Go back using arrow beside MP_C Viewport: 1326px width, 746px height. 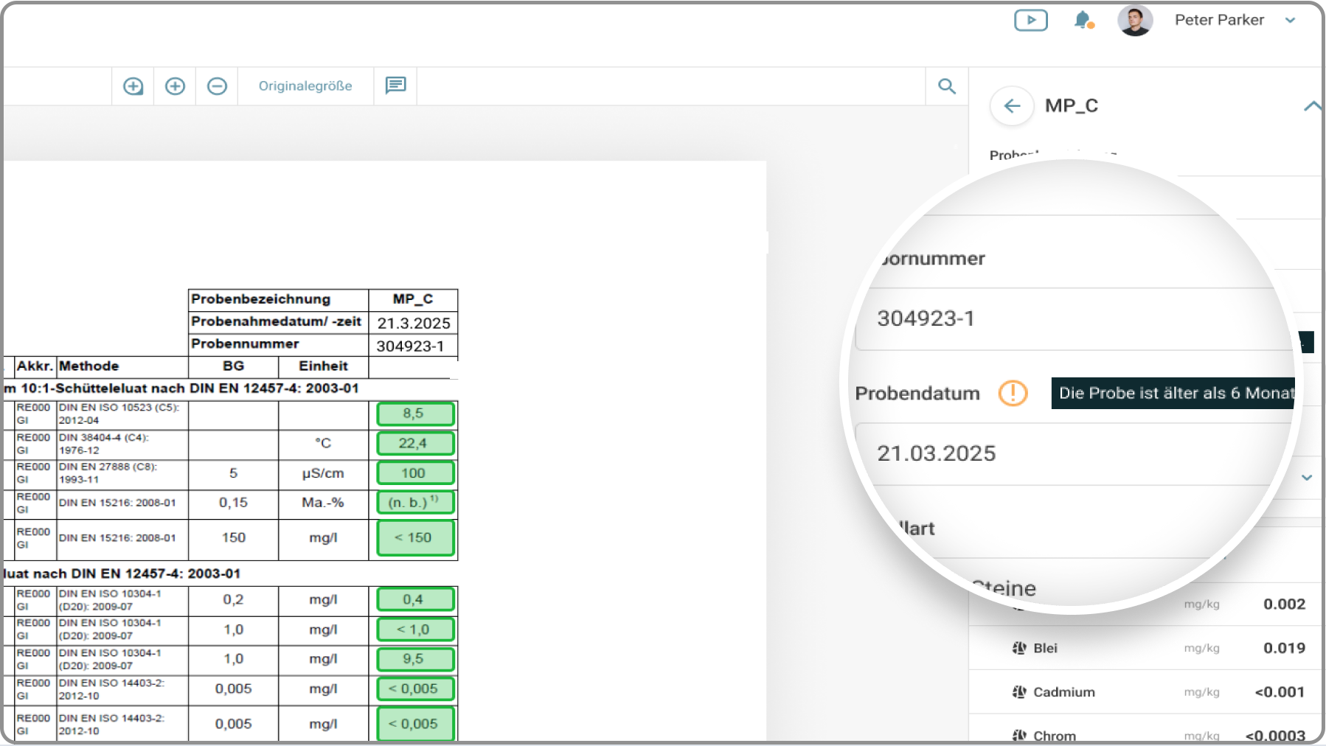[x=1012, y=106]
